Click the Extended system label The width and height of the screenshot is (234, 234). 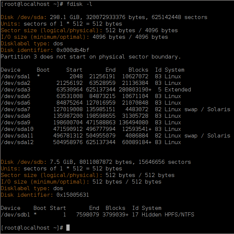(178, 90)
